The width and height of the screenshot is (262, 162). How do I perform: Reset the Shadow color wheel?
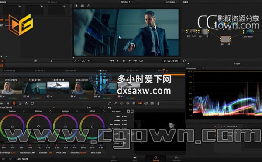tap(24, 111)
